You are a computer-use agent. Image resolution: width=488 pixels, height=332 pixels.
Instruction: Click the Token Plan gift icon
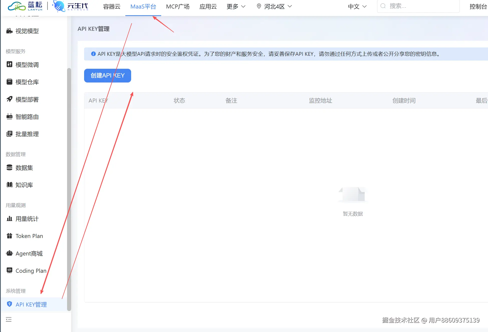(10, 236)
